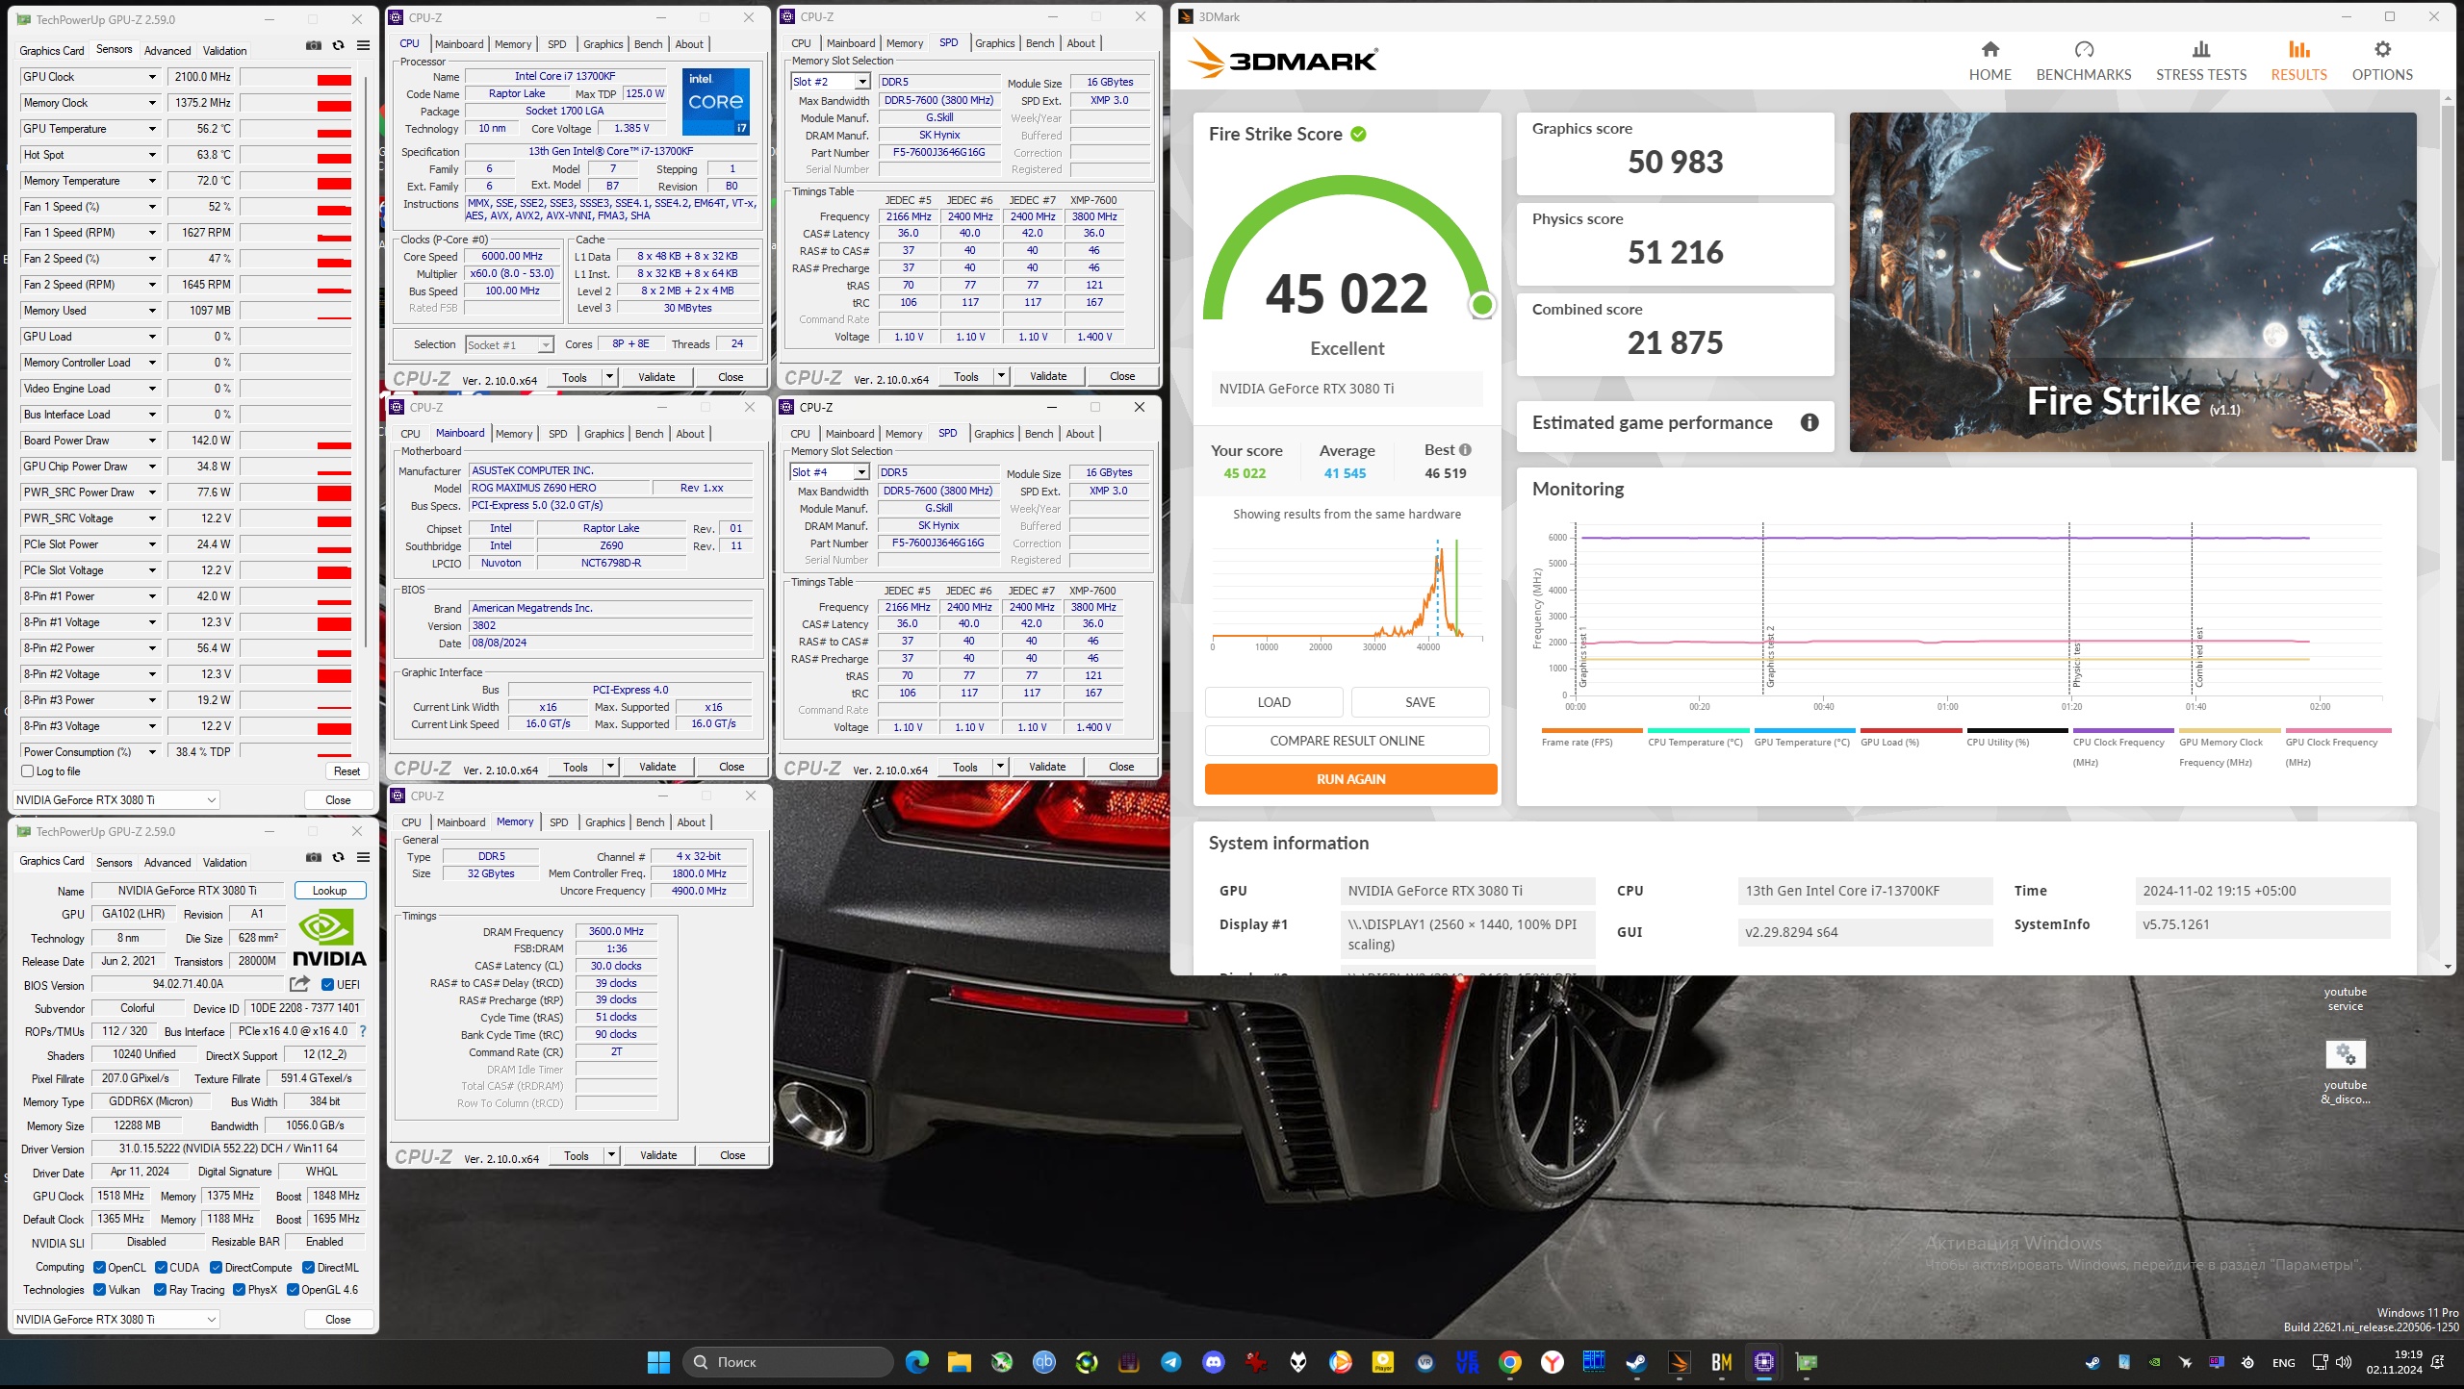Open Yandex Browser from the taskbar
The image size is (2464, 1389).
click(x=1553, y=1362)
